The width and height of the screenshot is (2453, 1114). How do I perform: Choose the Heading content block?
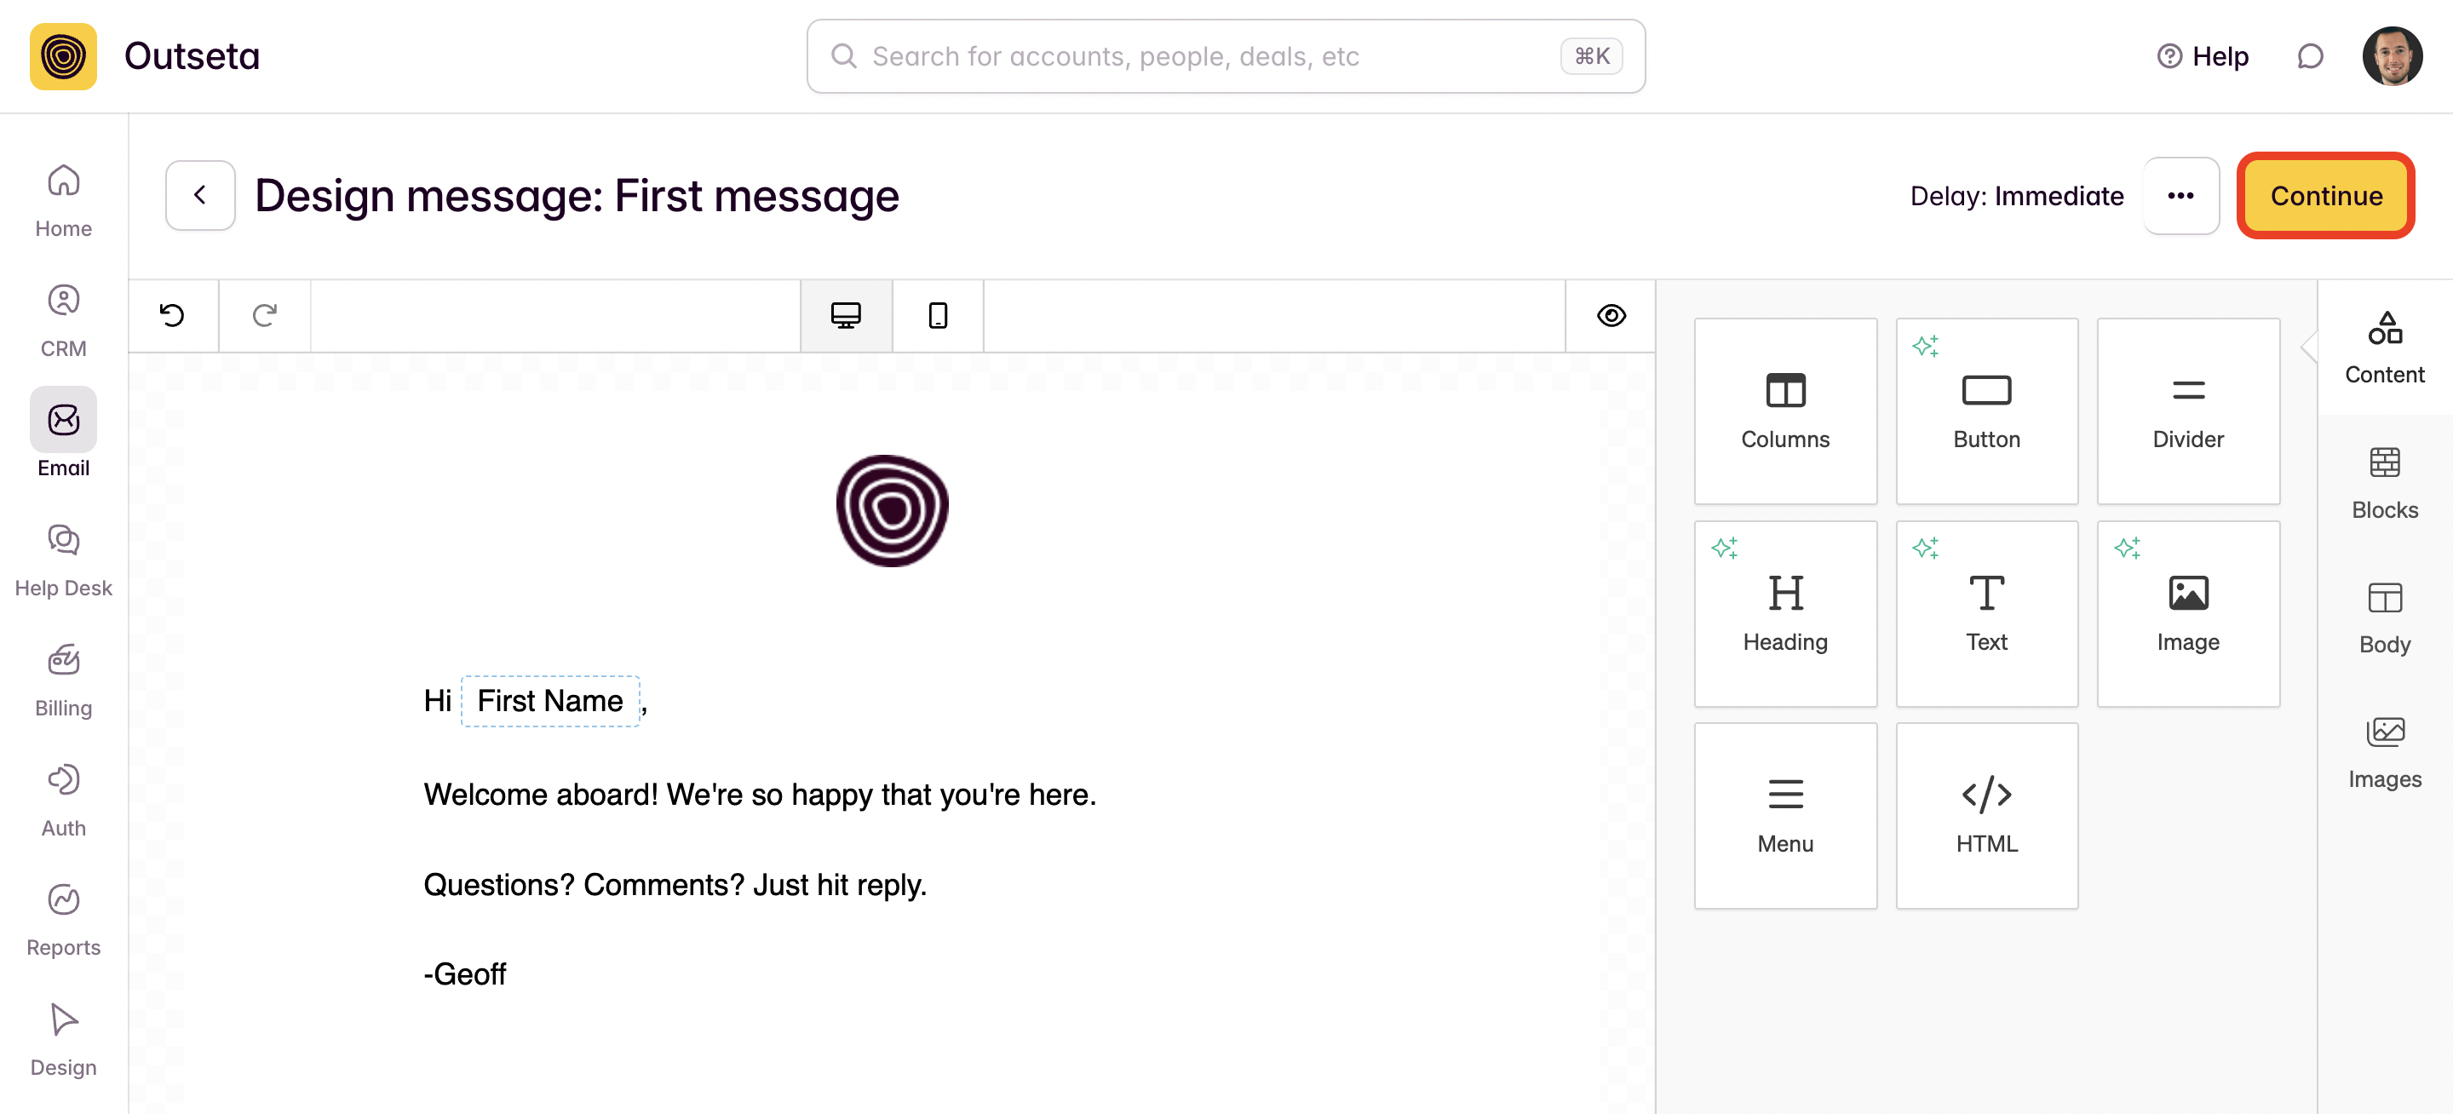click(x=1784, y=612)
